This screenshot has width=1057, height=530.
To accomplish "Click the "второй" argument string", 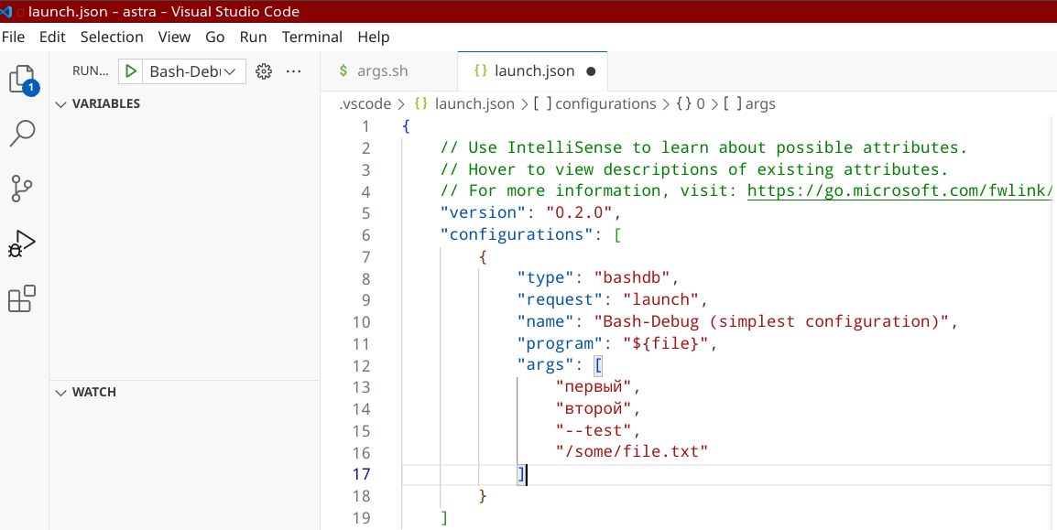I will [594, 409].
